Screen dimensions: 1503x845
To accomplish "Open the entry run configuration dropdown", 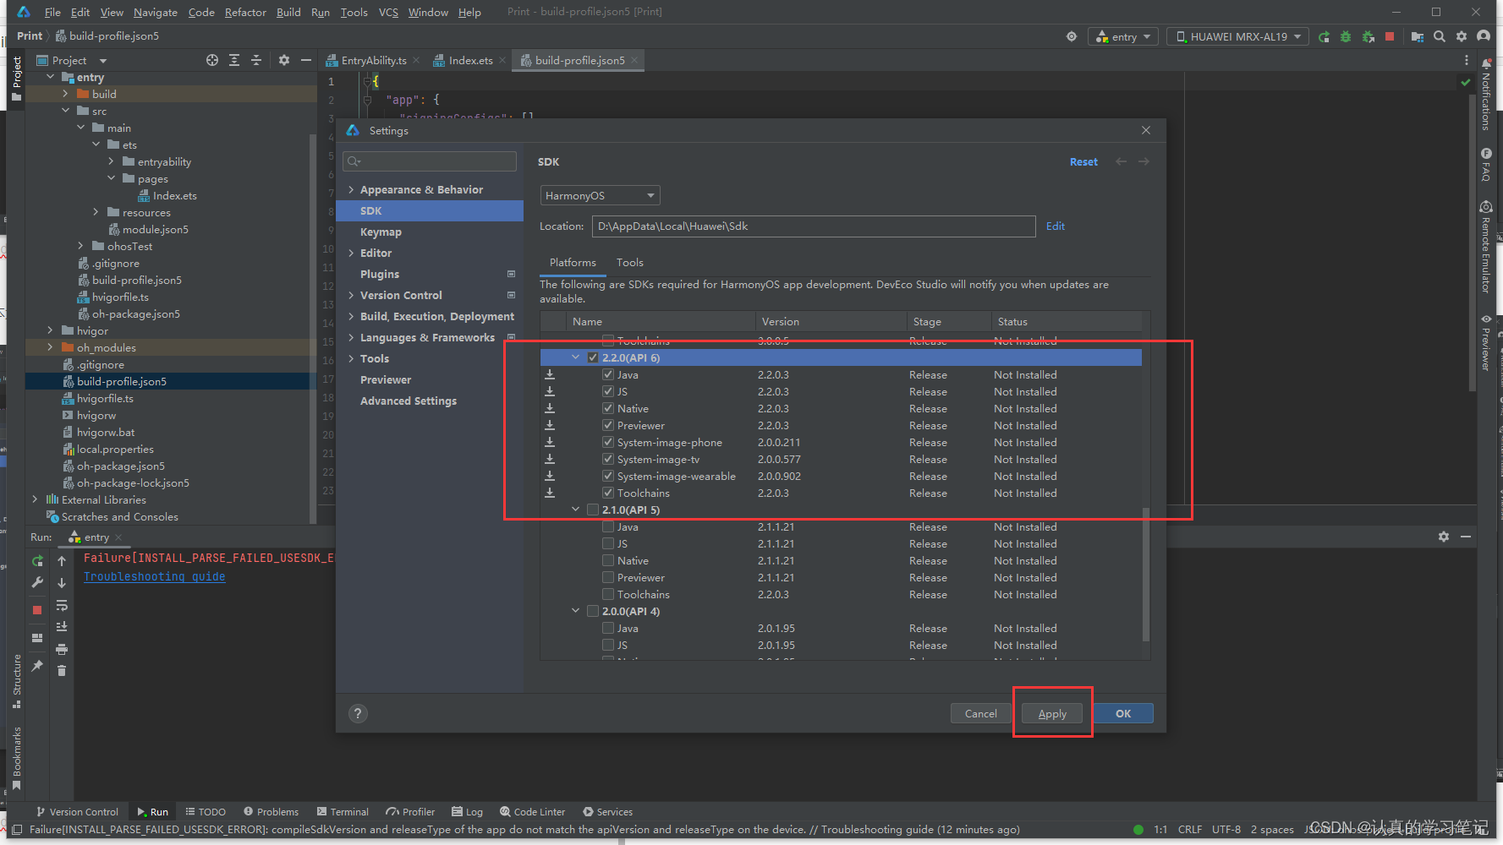I will pos(1123,36).
